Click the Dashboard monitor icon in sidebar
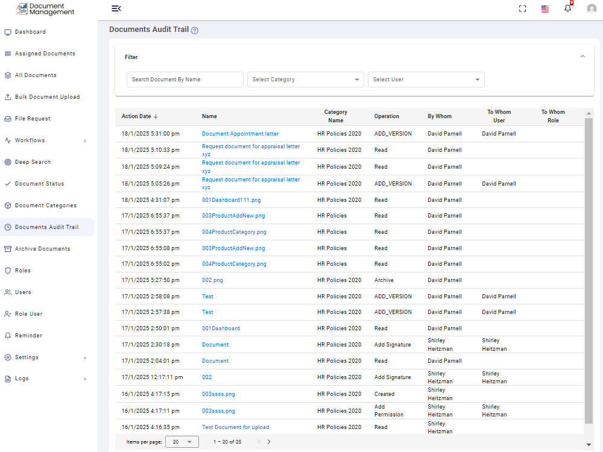The width and height of the screenshot is (603, 452). point(8,33)
